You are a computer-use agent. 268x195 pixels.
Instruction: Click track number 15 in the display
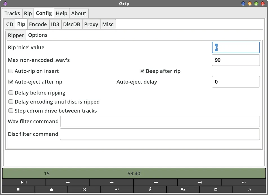47,173
